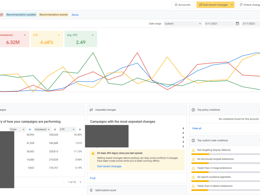This screenshot has height=195, width=260.
Task: Click the 59,993 clicks cell
Action: [30, 135]
